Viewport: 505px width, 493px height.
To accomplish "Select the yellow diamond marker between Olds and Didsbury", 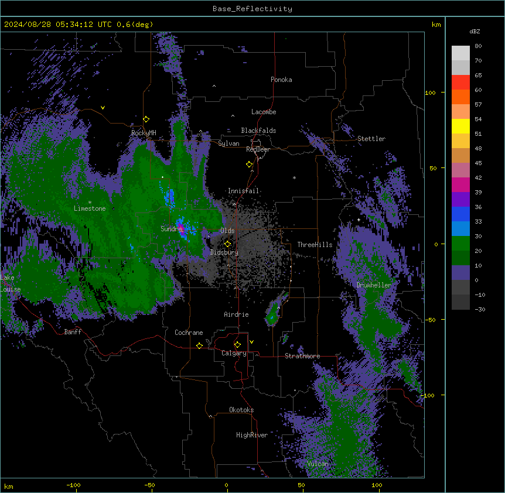I will tap(227, 244).
